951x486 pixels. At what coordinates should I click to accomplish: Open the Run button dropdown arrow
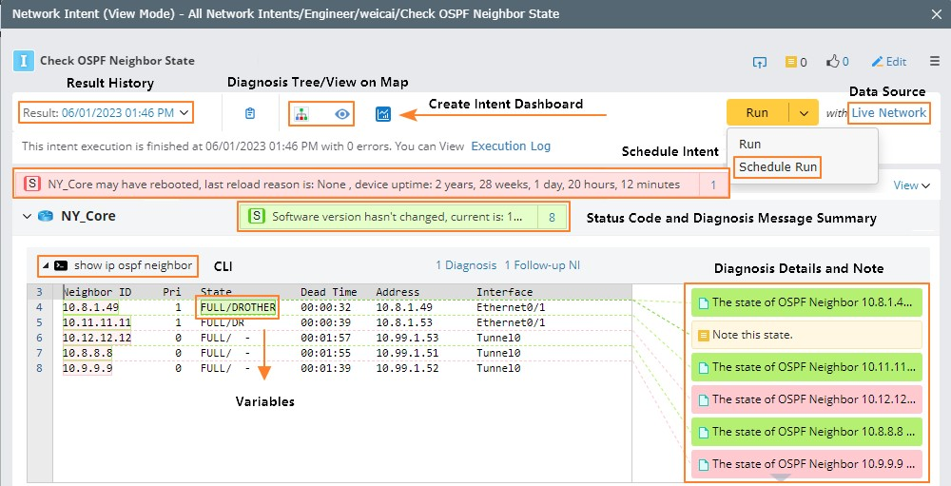click(804, 113)
